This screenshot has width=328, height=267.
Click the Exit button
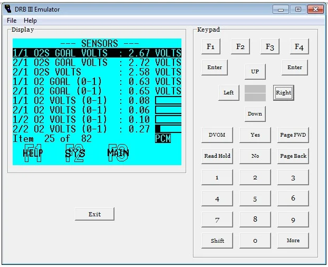coord(94,214)
